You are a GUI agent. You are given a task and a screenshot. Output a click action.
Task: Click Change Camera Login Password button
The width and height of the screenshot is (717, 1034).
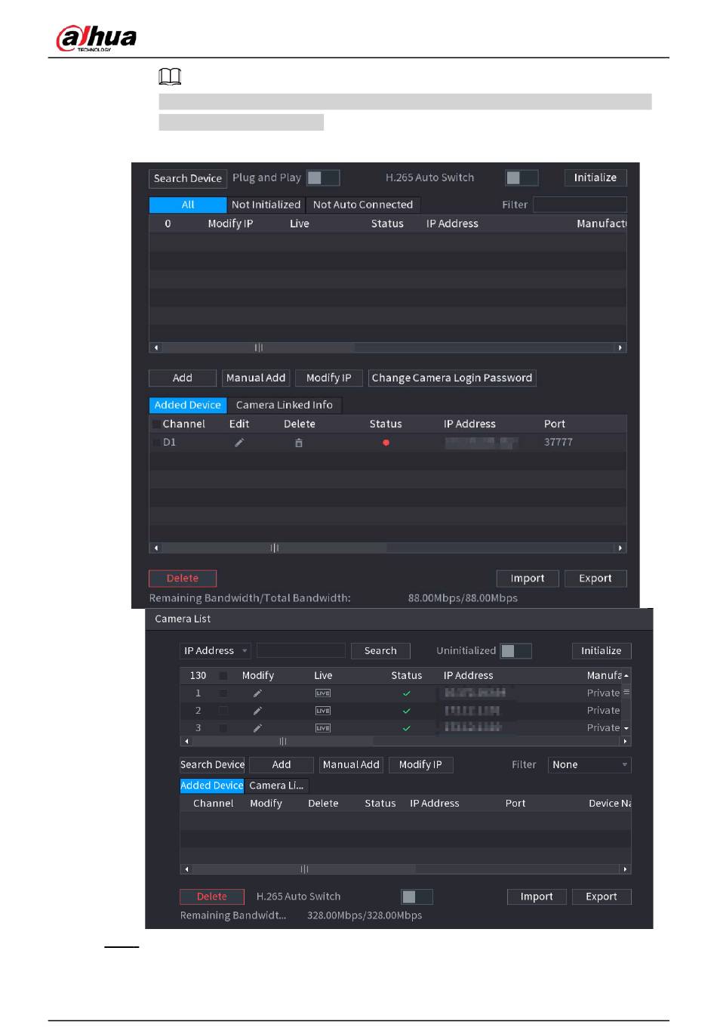452,378
